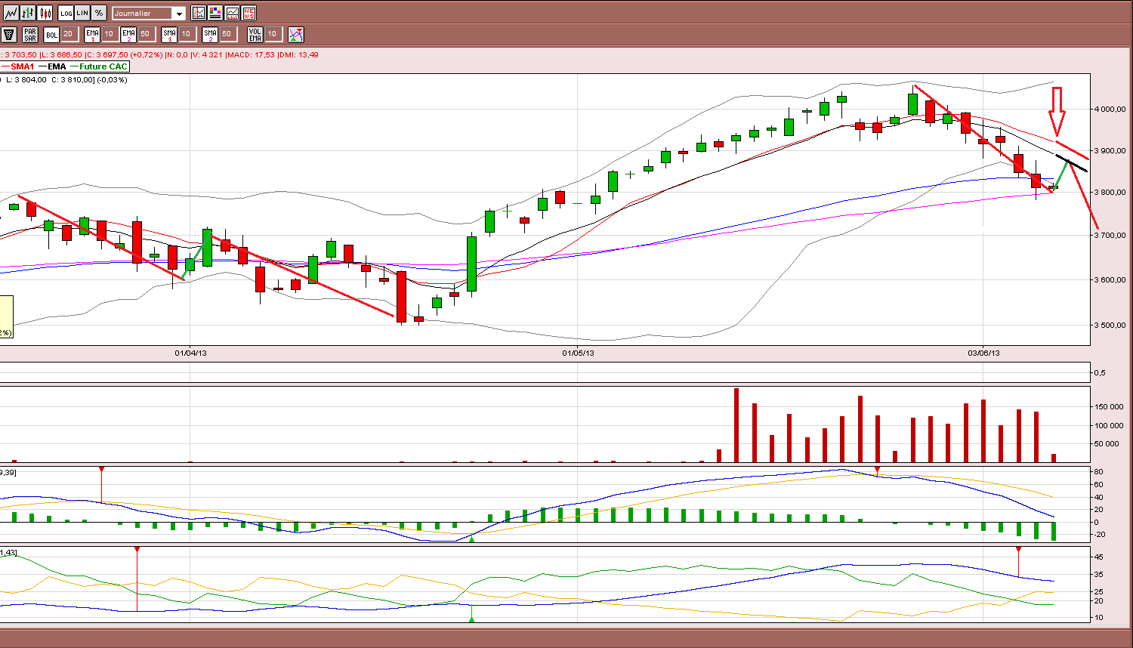Screen dimensions: 1133x648
Task: Click the trash bin icon in indicator toolbar
Action: [9, 34]
